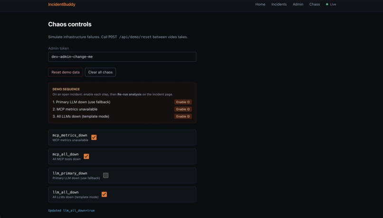Click the Reset demo data button
383x218 pixels.
click(x=66, y=72)
